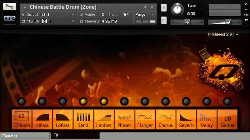Click the Delay effect icon

207,119
